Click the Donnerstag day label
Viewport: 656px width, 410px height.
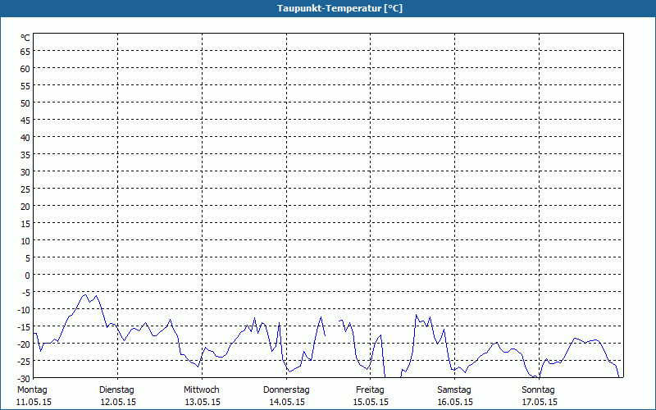click(x=286, y=390)
